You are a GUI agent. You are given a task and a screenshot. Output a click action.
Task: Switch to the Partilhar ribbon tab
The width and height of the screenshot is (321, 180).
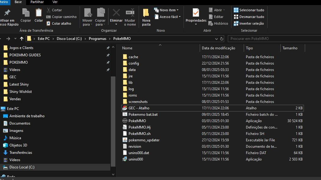pyautogui.click(x=37, y=2)
